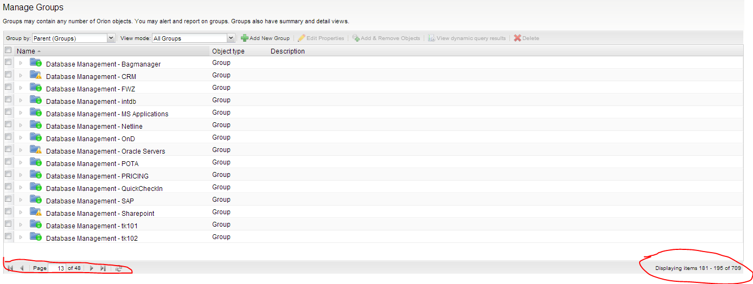Click Add New Group button
This screenshot has width=753, height=284.
pos(265,38)
